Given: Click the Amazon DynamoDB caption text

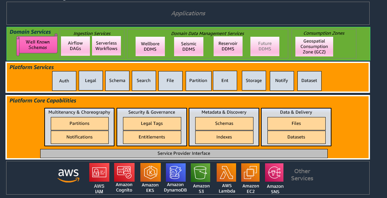Looking at the screenshot, I should tap(175, 187).
